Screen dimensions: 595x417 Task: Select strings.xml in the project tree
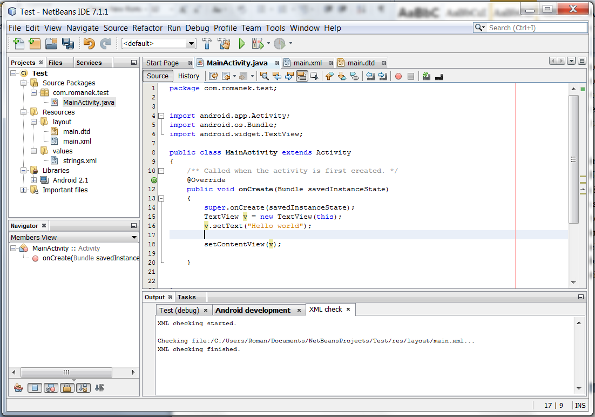(x=80, y=160)
